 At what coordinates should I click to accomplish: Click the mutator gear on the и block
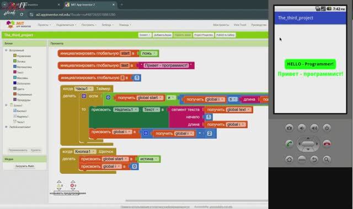tap(108, 98)
